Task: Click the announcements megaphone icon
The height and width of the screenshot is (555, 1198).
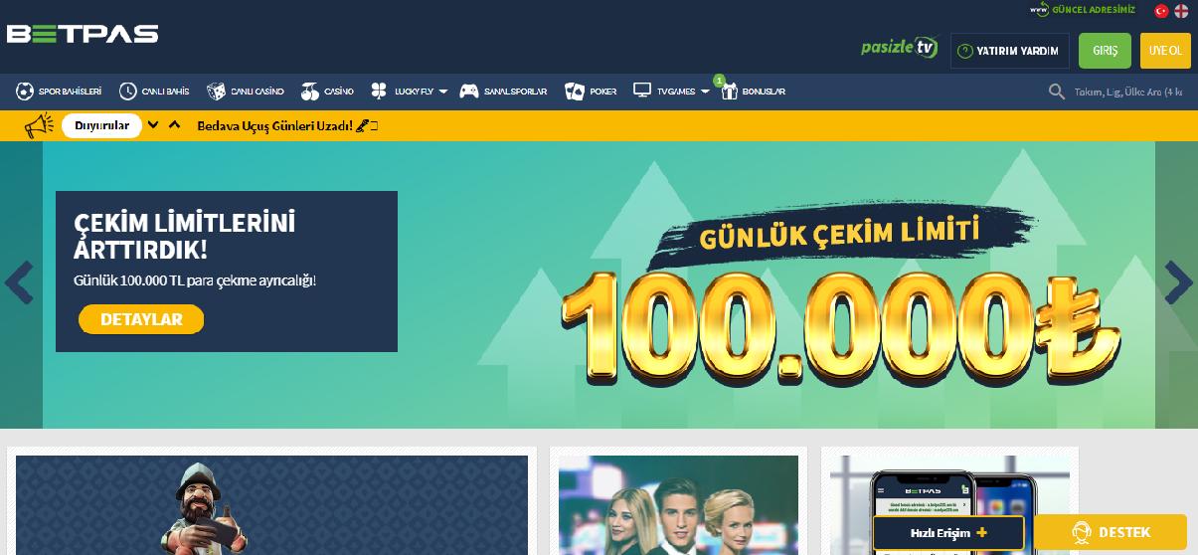Action: 39,126
